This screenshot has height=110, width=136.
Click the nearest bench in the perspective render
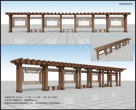[x=54, y=88]
